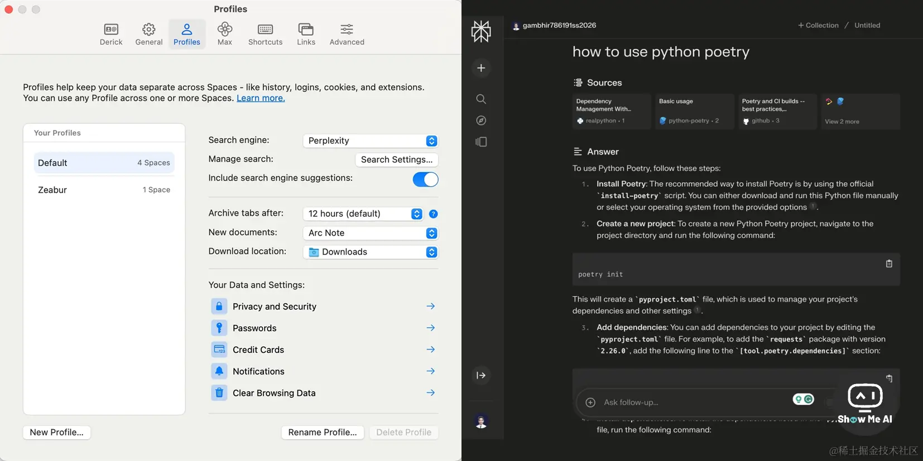The width and height of the screenshot is (923, 461).
Task: Open the New documents dropdown showing Arc Note
Action: (x=371, y=233)
